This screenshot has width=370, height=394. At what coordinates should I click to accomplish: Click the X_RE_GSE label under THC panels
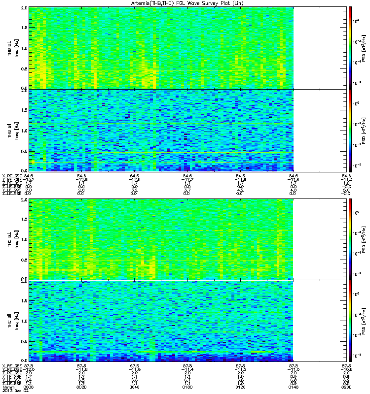point(12,366)
